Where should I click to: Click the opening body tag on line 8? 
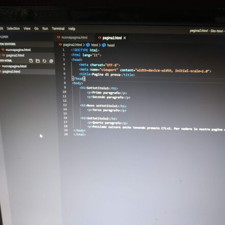[78, 83]
